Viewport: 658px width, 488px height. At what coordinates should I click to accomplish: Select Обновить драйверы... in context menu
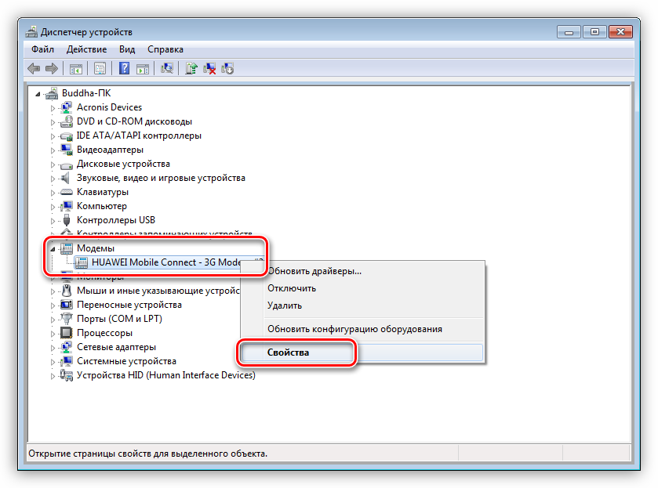coord(314,271)
